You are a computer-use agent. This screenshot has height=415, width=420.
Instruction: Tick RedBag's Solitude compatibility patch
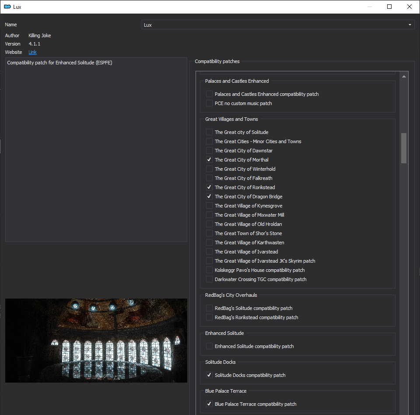tap(209, 308)
